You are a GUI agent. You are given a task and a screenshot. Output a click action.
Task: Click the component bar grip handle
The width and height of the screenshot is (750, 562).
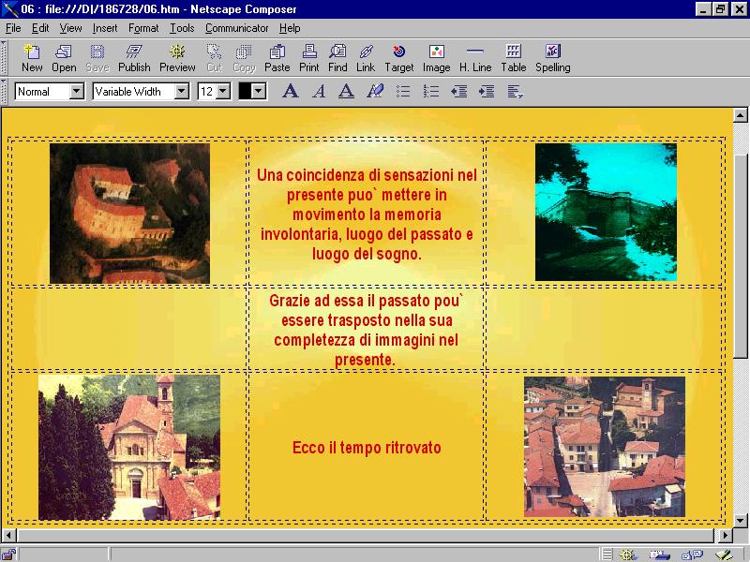(607, 555)
